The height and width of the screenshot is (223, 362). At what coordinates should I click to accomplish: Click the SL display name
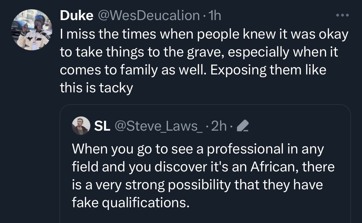point(102,126)
